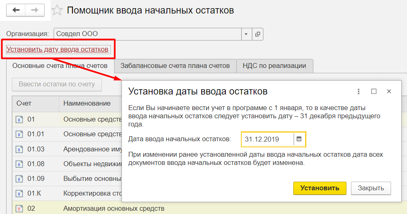
Task: Click the account icon in row 01.09
Action: [x=19, y=179]
